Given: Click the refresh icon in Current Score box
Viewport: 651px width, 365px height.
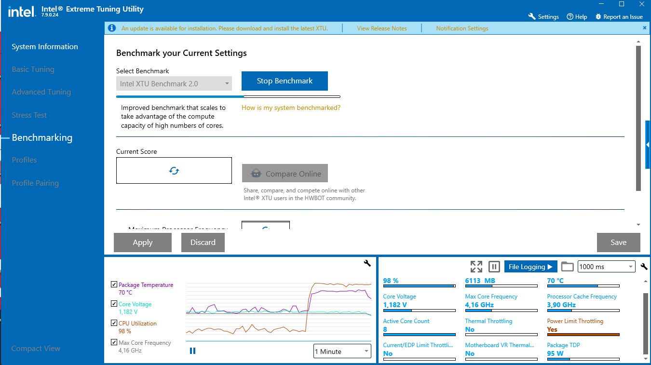Looking at the screenshot, I should point(174,171).
